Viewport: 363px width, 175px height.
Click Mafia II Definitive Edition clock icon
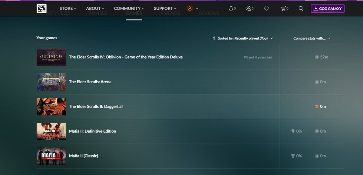click(x=317, y=131)
